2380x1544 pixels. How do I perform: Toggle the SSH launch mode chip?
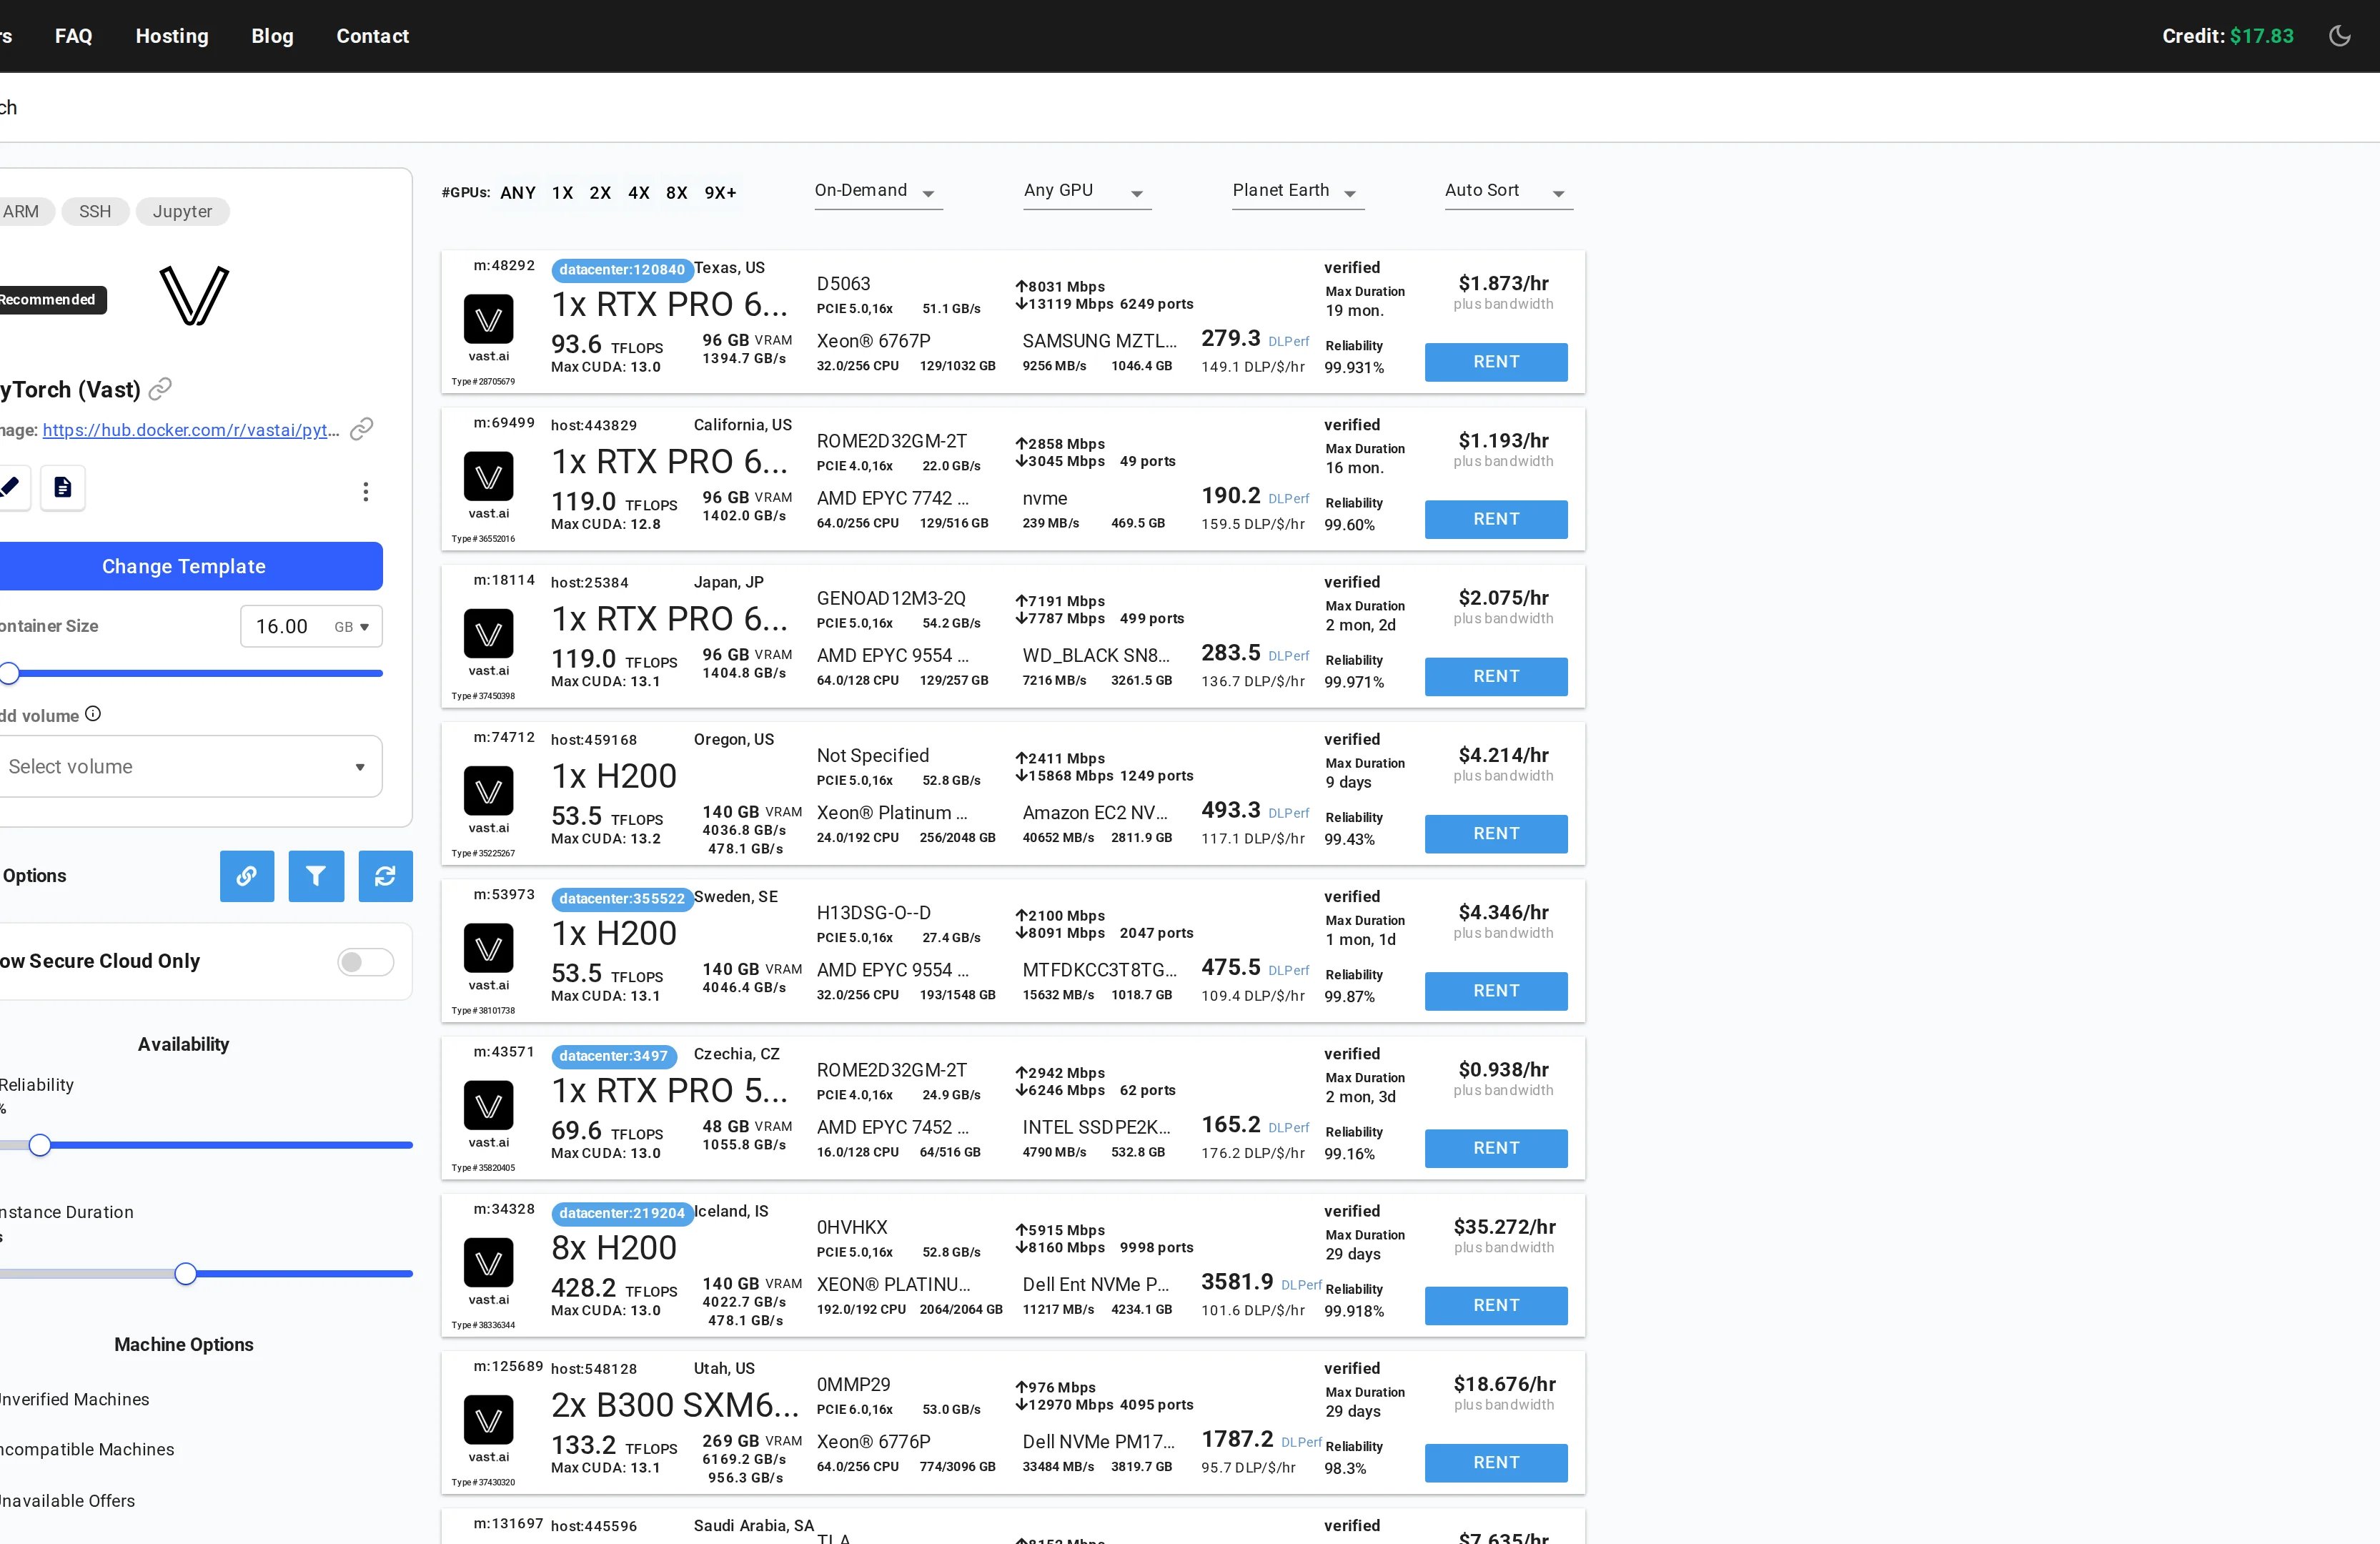95,211
